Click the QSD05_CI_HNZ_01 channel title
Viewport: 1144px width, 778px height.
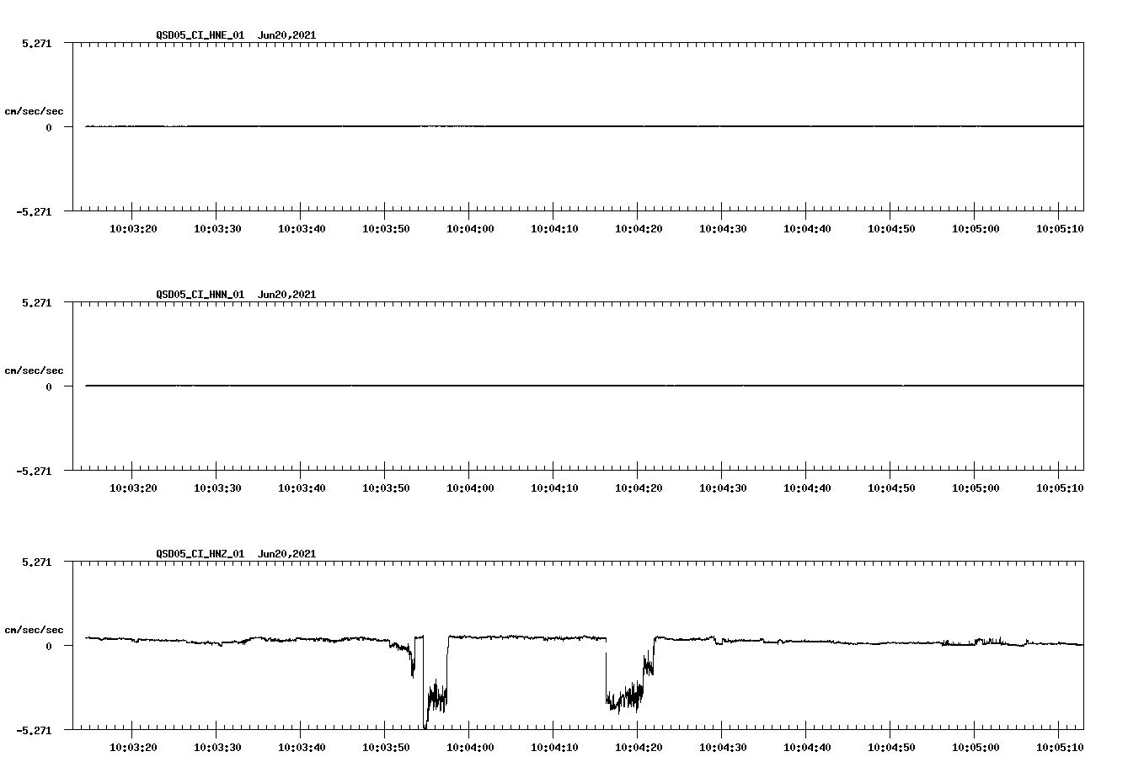[x=200, y=554]
